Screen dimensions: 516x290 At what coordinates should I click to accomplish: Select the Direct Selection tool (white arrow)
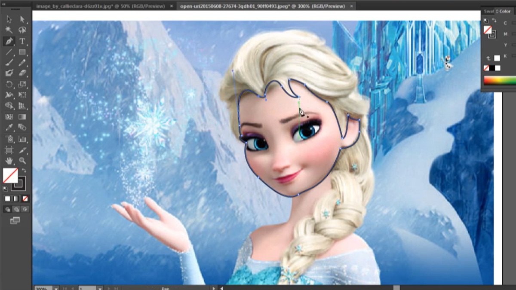(x=22, y=19)
